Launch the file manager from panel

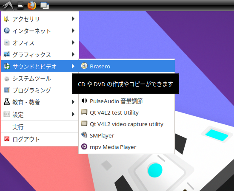[20, 6]
